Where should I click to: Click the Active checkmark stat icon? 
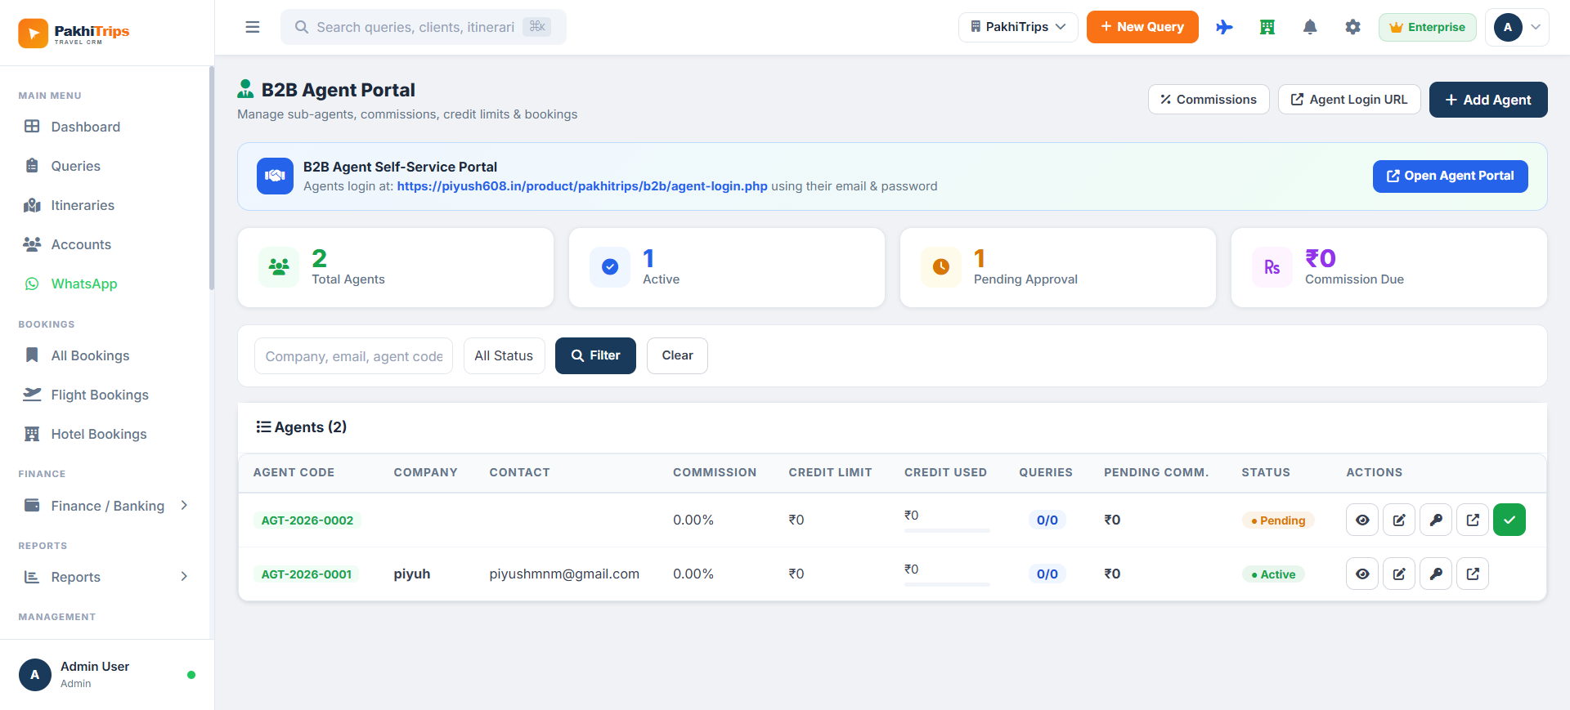610,267
